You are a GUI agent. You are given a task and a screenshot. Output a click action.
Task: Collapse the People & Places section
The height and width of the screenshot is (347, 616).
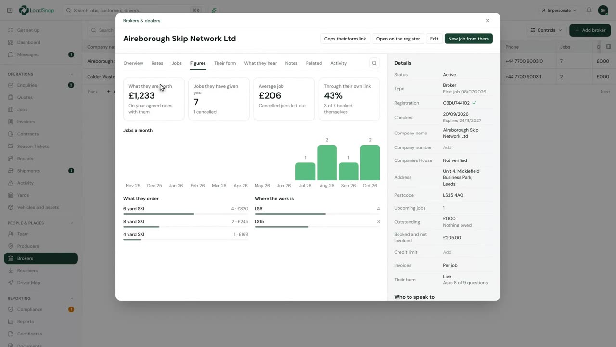[72, 223]
